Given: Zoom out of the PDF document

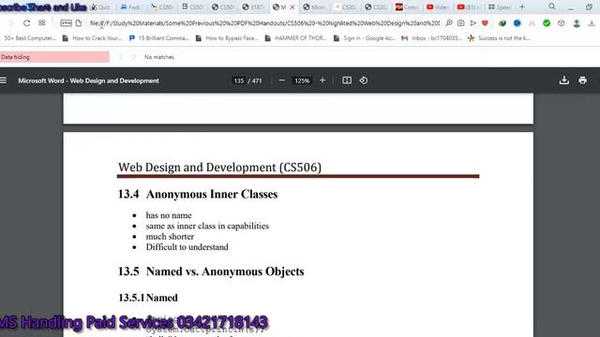Looking at the screenshot, I should point(282,81).
